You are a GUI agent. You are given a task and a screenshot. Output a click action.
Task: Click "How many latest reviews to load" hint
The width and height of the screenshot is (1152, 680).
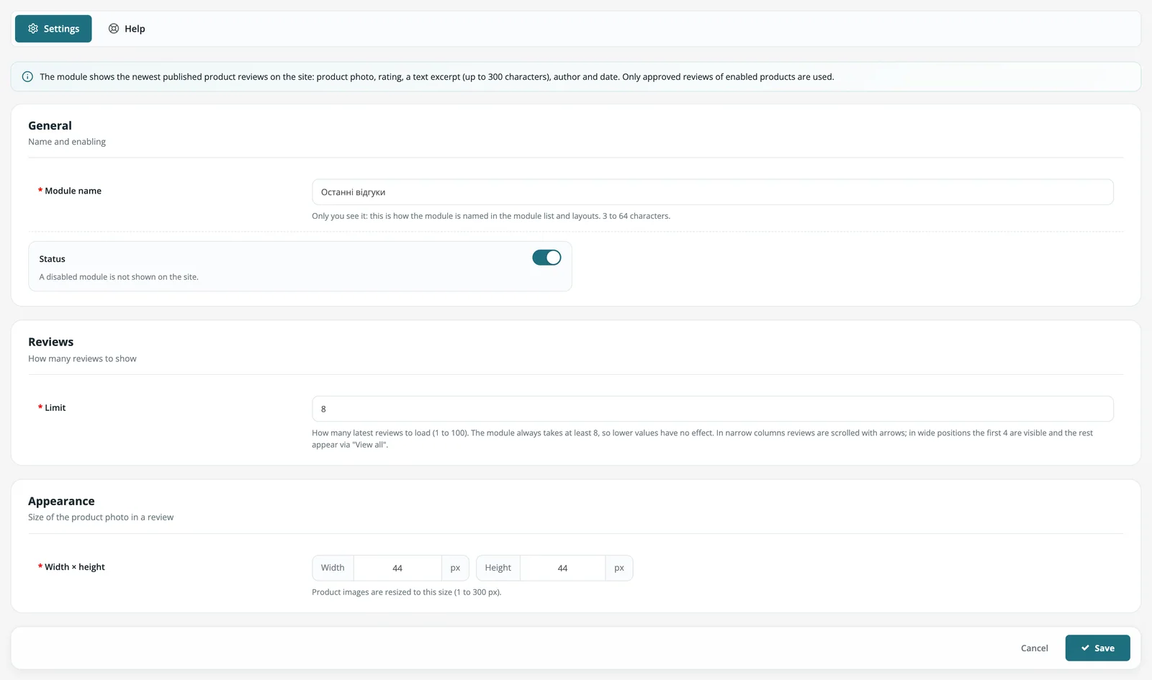pos(703,439)
